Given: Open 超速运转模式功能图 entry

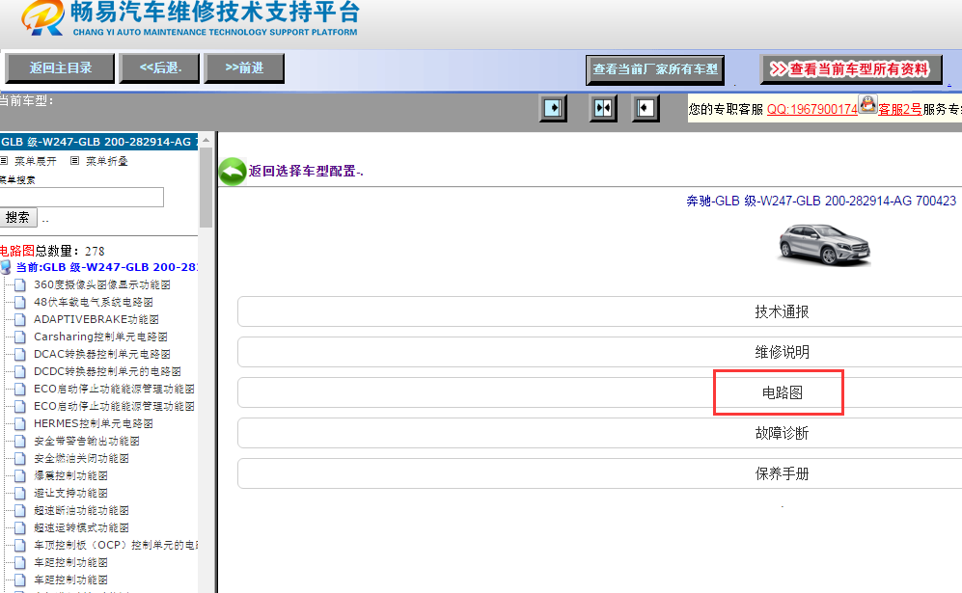Looking at the screenshot, I should (81, 528).
